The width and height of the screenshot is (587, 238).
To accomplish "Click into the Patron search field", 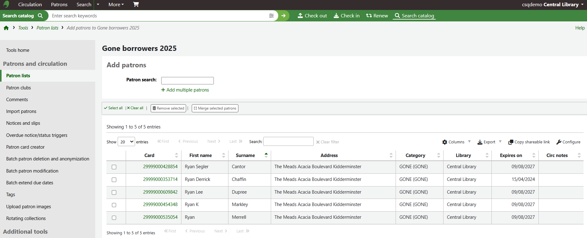I will coord(187,81).
